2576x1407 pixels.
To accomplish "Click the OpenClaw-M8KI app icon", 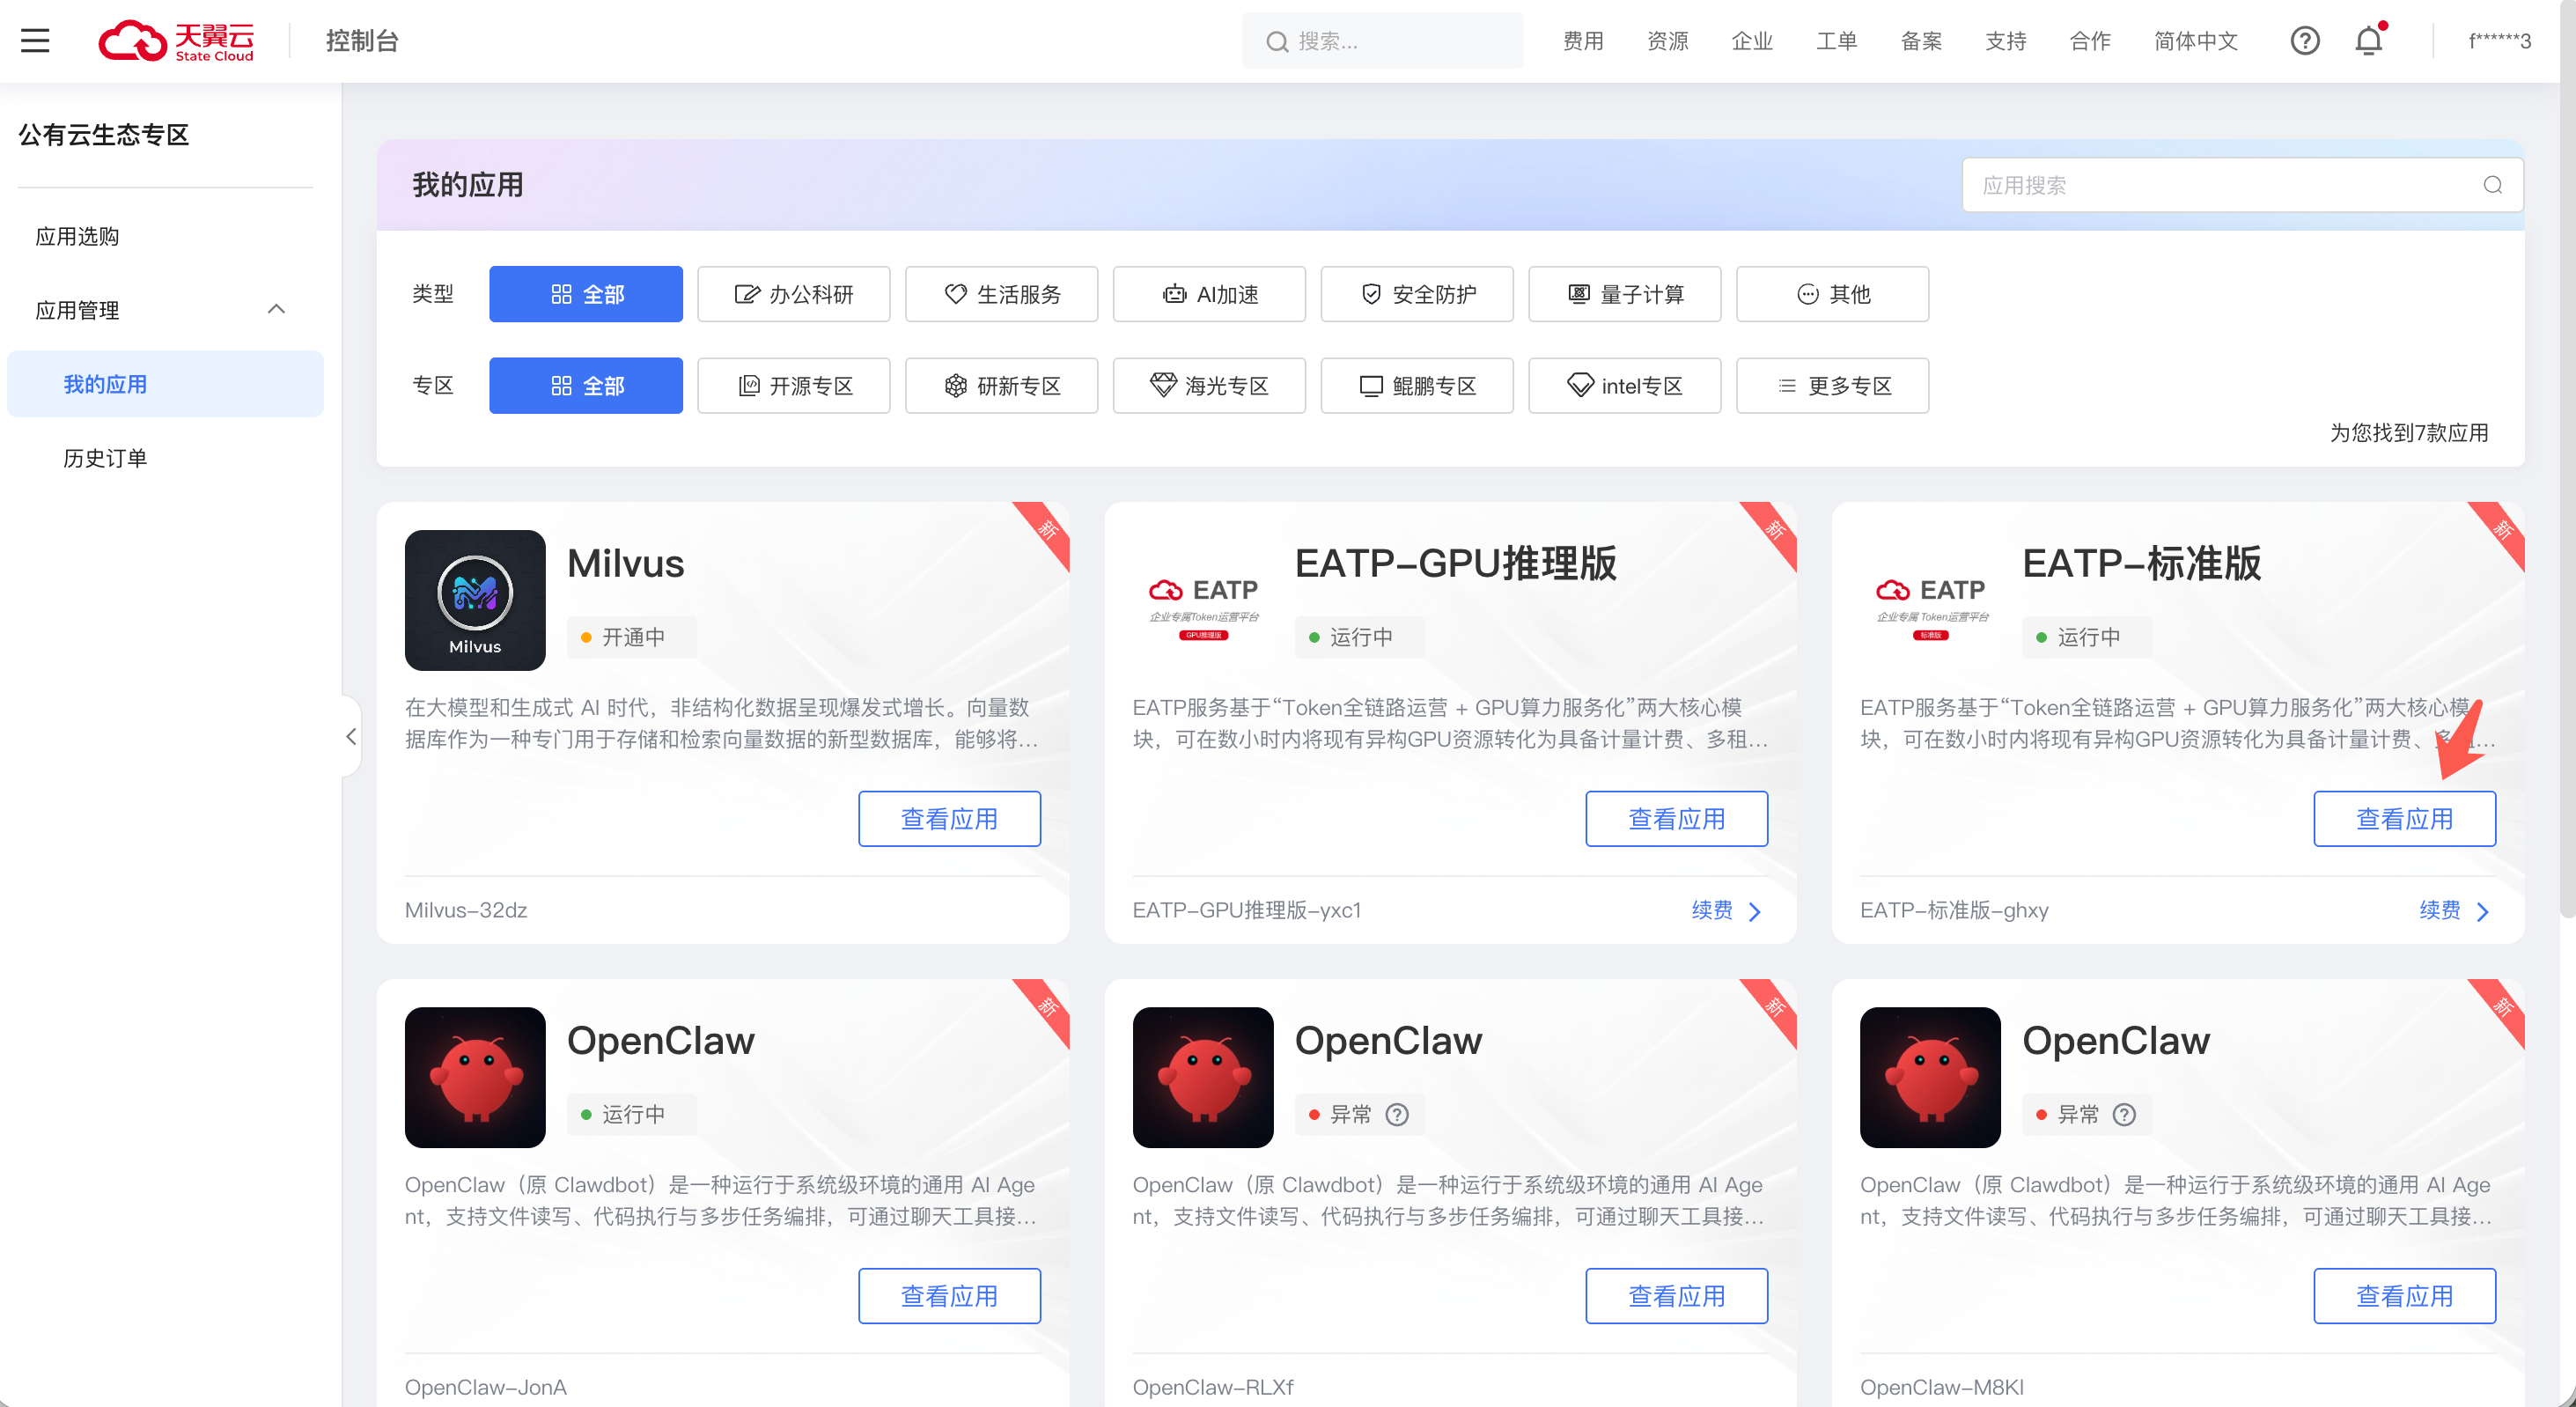I will [1930, 1077].
